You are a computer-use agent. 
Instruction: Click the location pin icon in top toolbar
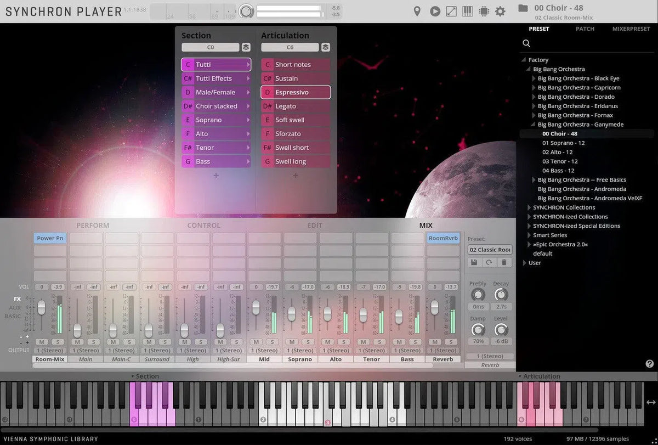pyautogui.click(x=417, y=11)
